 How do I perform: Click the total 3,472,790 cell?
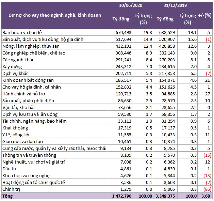121,196
